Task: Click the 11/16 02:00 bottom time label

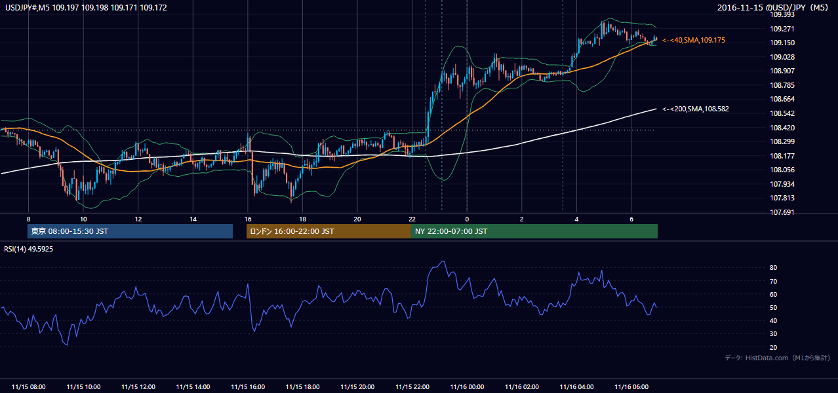Action: [x=521, y=386]
